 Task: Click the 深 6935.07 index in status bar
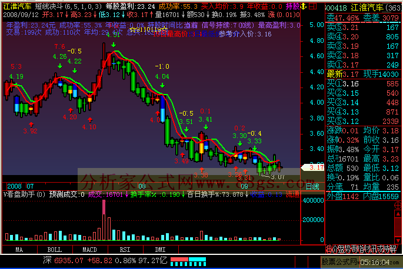(63, 261)
